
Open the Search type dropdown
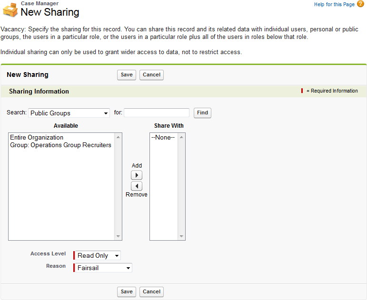click(69, 113)
